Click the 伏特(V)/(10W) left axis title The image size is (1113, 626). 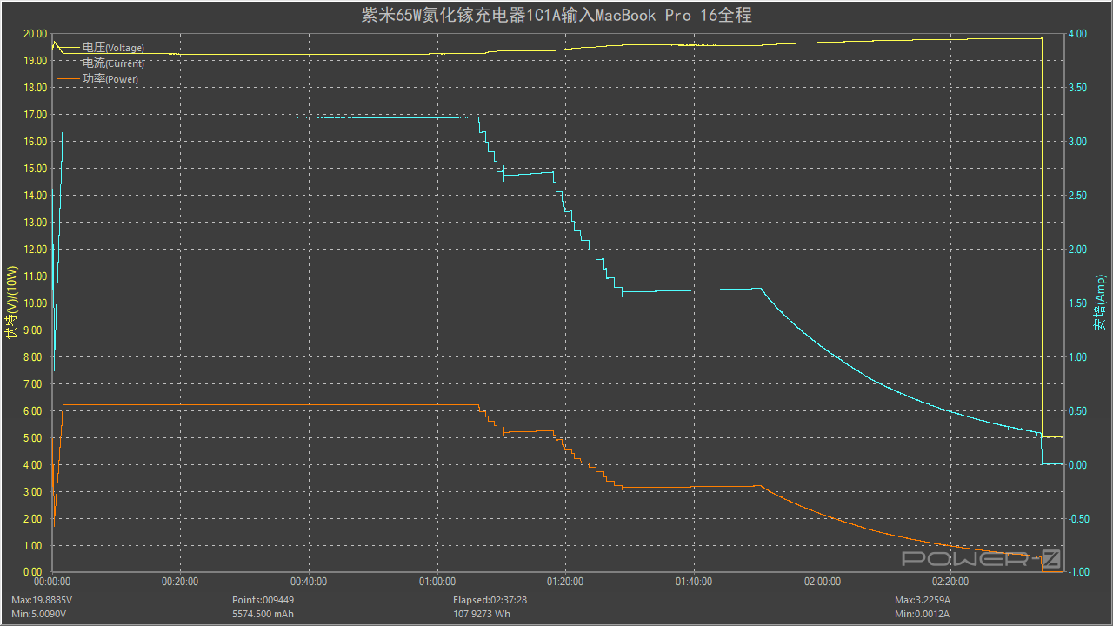[x=11, y=303]
